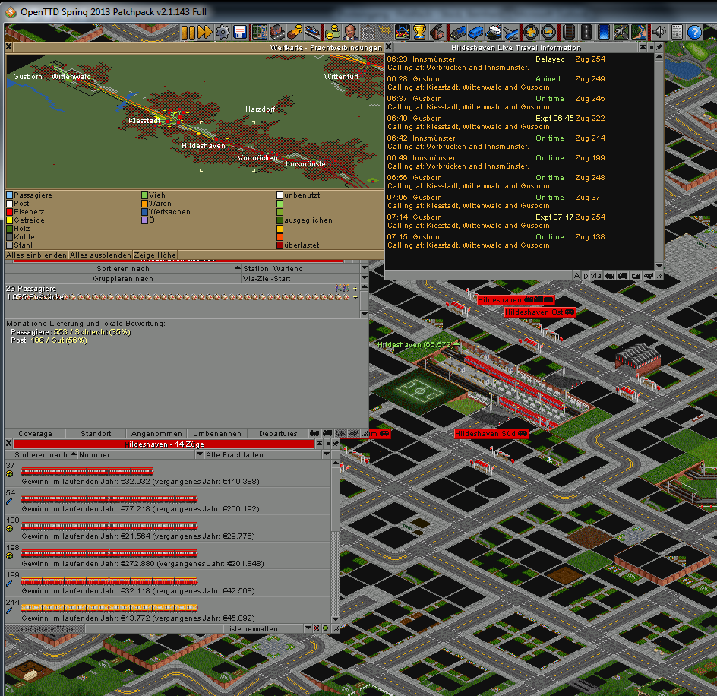The height and width of the screenshot is (696, 717).
Task: Click the dark red 'überlastet' color swatch
Action: click(280, 245)
